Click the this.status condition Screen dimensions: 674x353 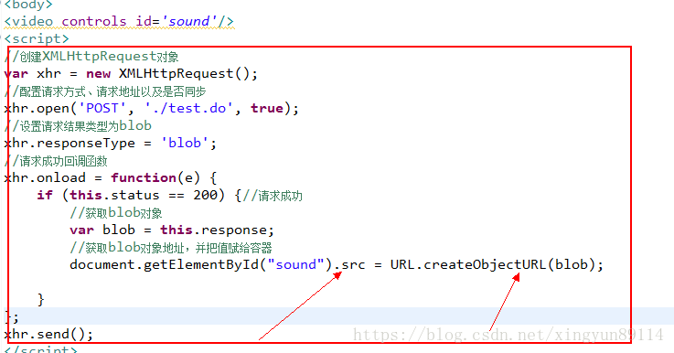pos(114,195)
